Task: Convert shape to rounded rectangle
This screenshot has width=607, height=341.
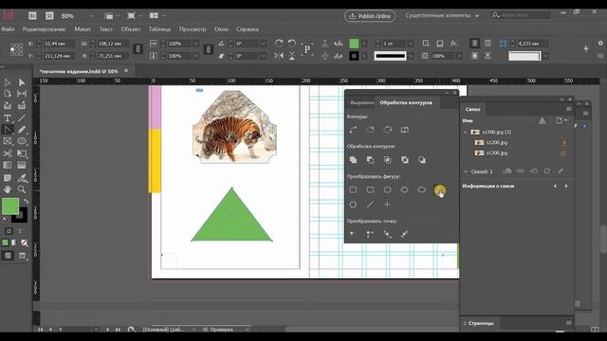Action: point(370,189)
